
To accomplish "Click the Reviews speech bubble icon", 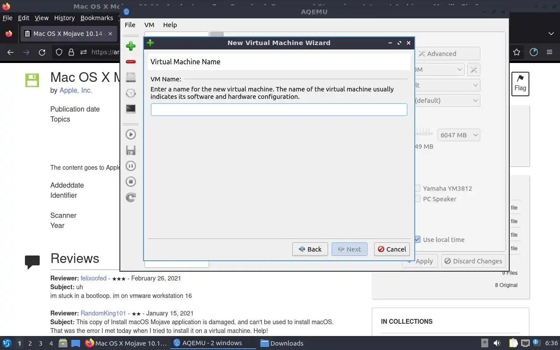I will coord(32,262).
